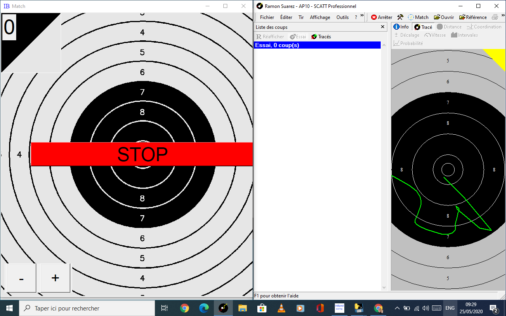Close the Liste des coups panel
This screenshot has height=316, width=506.
tap(383, 27)
